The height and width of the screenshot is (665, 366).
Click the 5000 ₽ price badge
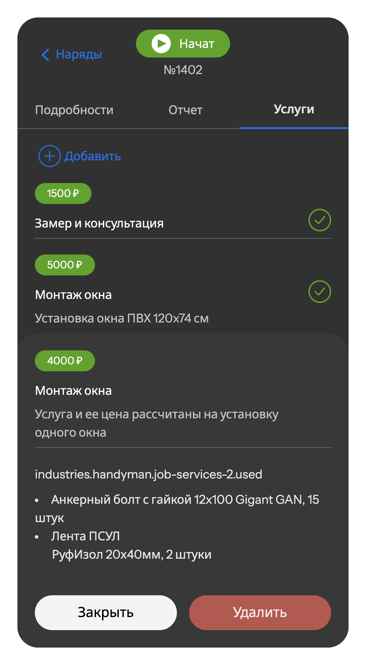65,265
